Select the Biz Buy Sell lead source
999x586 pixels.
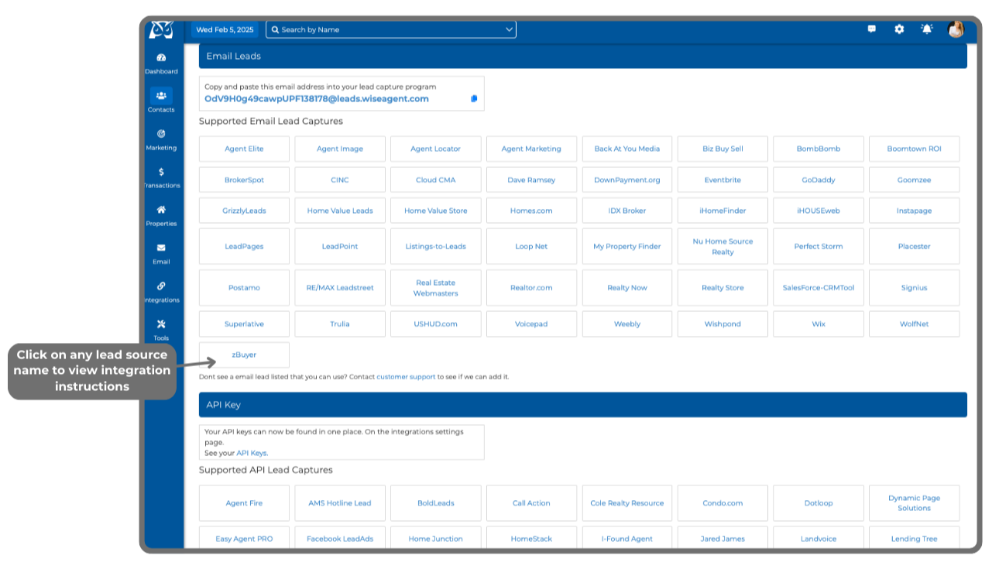(723, 149)
